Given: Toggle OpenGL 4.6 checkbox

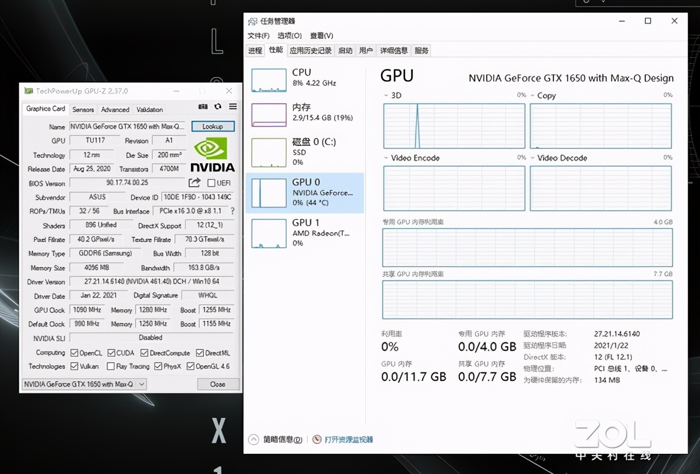Looking at the screenshot, I should [190, 366].
